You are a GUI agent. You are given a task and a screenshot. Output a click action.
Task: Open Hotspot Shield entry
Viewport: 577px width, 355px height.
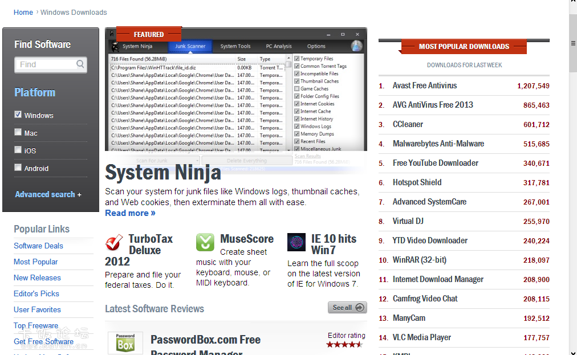click(x=417, y=182)
